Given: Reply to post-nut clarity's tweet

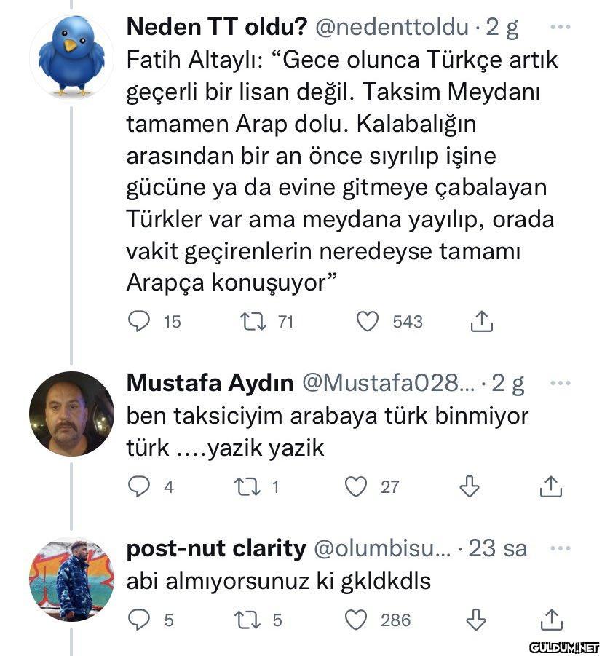Looking at the screenshot, I should point(138,620).
